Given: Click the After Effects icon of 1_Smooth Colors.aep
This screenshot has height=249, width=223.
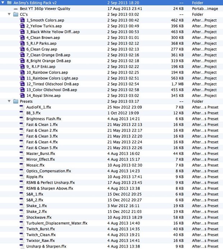Looking at the screenshot, I should (22, 20).
